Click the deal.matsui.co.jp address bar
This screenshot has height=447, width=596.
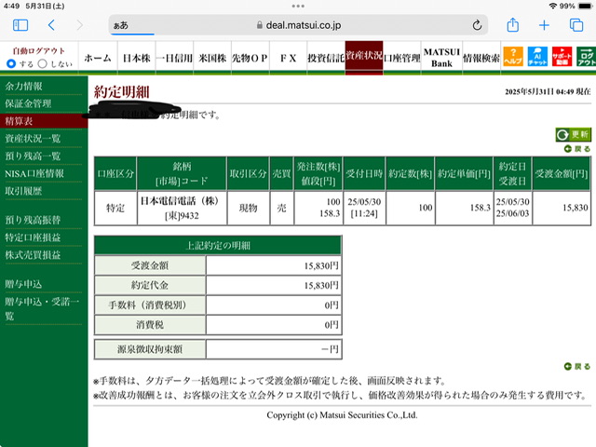tap(298, 25)
